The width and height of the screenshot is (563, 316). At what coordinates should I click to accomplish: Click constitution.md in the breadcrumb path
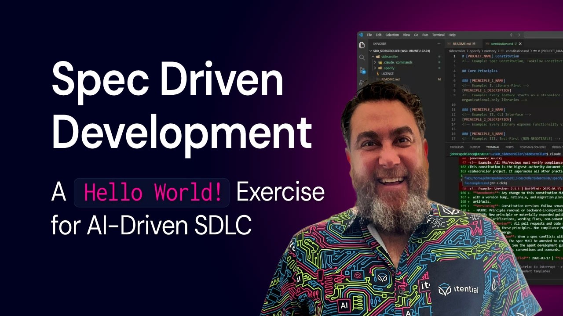[x=517, y=51]
